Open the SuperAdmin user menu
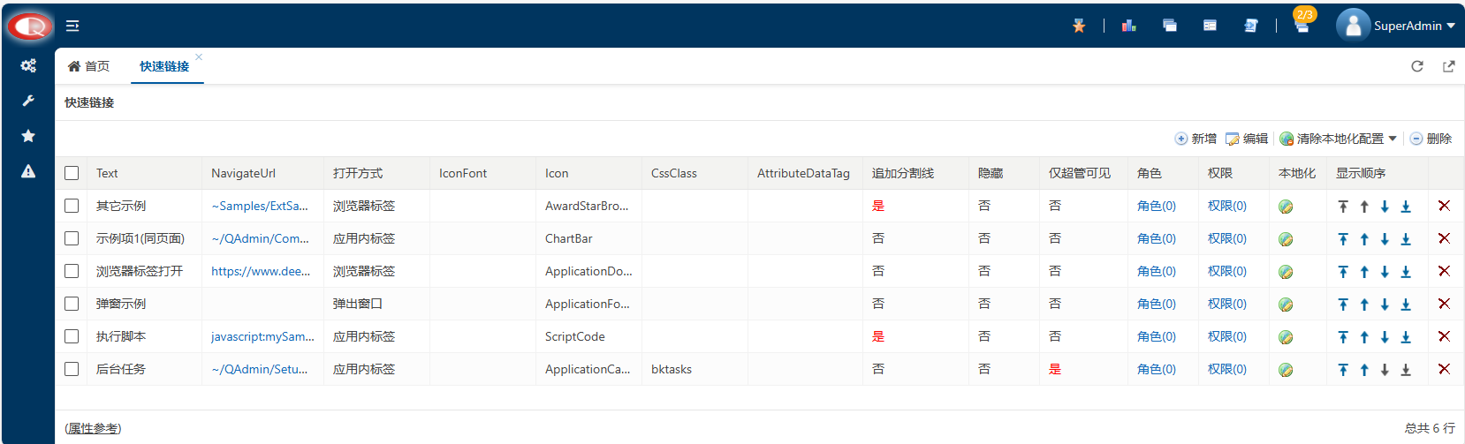The height and width of the screenshot is (444, 1465). (x=1395, y=26)
